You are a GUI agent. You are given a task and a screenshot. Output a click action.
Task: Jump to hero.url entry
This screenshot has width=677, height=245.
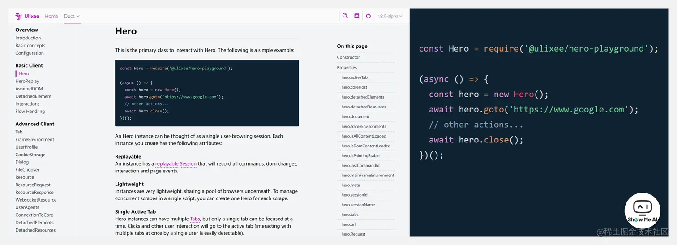[348, 224]
